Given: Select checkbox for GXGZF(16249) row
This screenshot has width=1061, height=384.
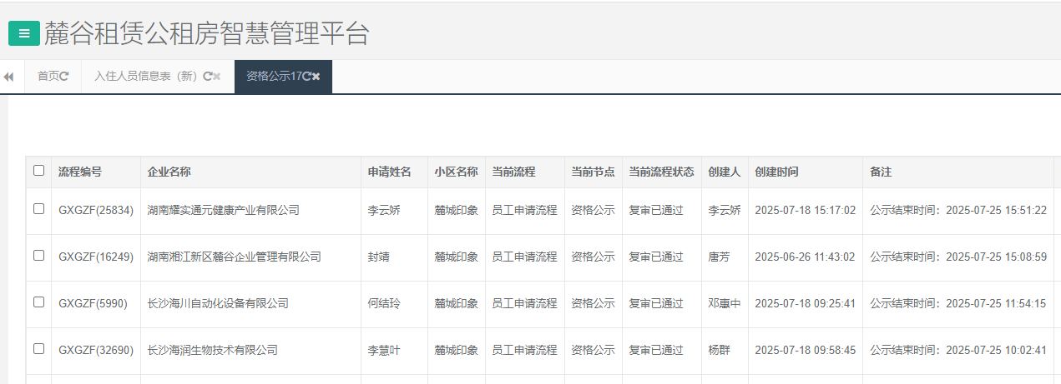Looking at the screenshot, I should (x=38, y=256).
